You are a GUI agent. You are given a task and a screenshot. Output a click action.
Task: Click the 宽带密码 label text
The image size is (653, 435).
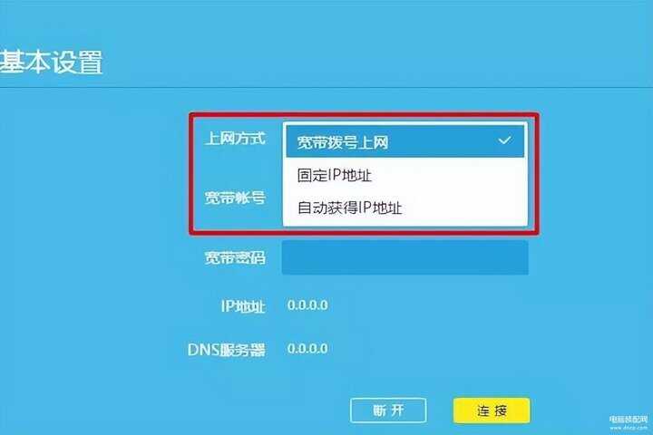click(235, 257)
